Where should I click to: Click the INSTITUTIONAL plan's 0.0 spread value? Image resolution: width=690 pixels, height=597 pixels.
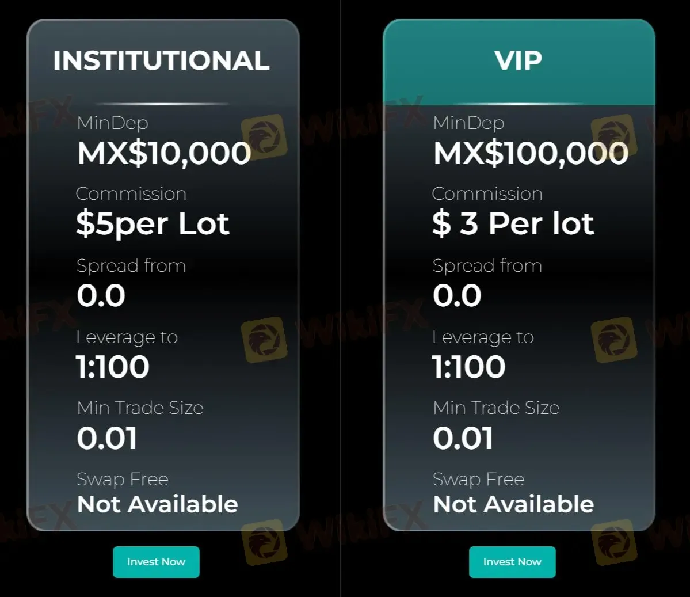[101, 296]
